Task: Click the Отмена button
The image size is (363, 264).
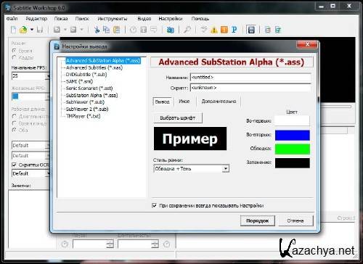Action: [x=295, y=220]
